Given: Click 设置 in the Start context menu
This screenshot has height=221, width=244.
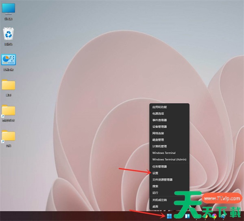Looking at the screenshot, I should 169,173.
